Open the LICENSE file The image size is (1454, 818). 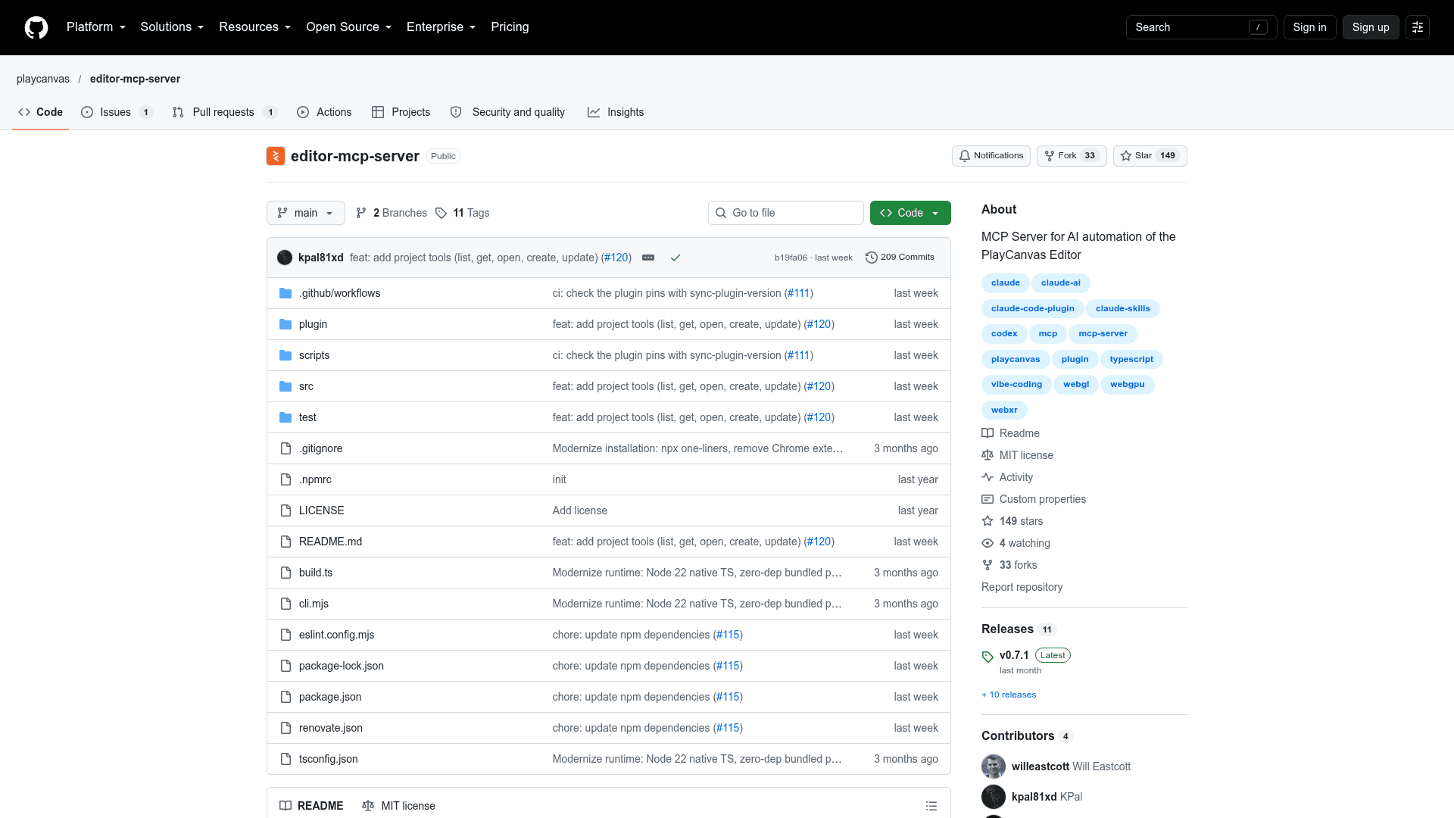(321, 510)
